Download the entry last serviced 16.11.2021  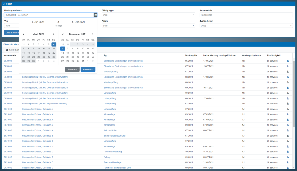point(288,87)
